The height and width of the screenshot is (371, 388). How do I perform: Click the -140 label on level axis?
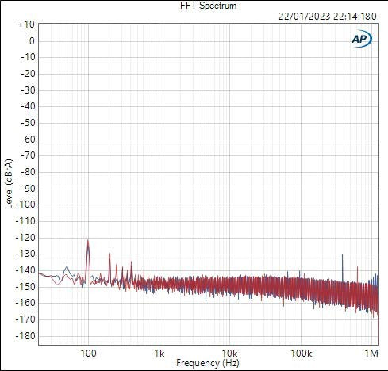[25, 270]
